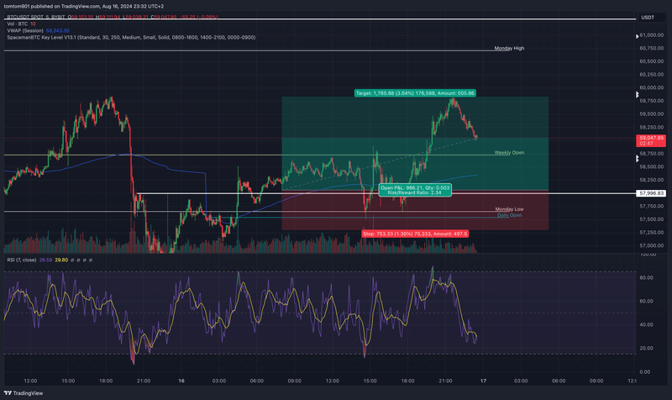Click the price-axis arrow marker above 58,500.00
This screenshot has height=400, width=672.
(637, 159)
